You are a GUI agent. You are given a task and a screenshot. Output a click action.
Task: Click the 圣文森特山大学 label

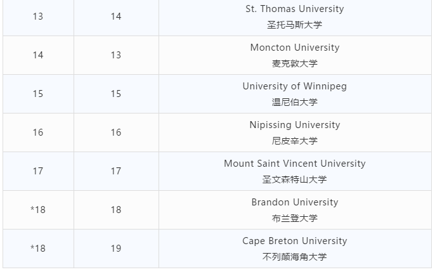[x=295, y=179]
